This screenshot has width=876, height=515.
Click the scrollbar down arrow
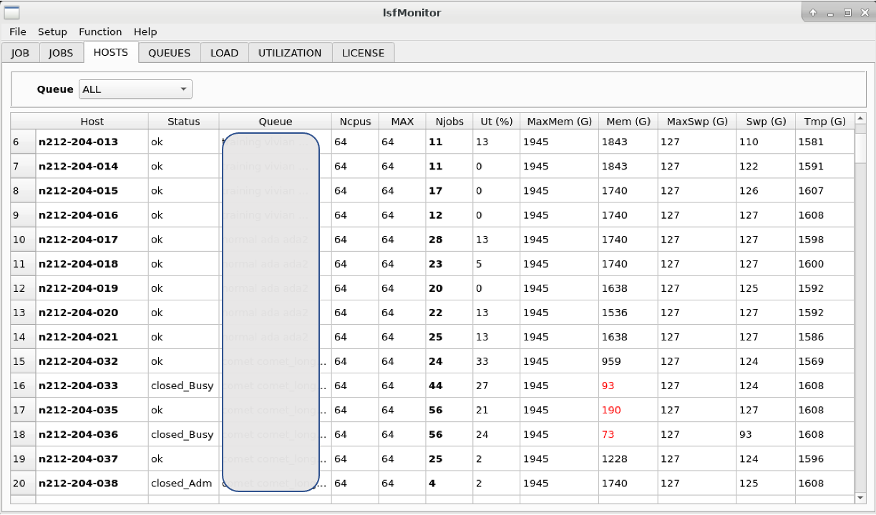[860, 499]
